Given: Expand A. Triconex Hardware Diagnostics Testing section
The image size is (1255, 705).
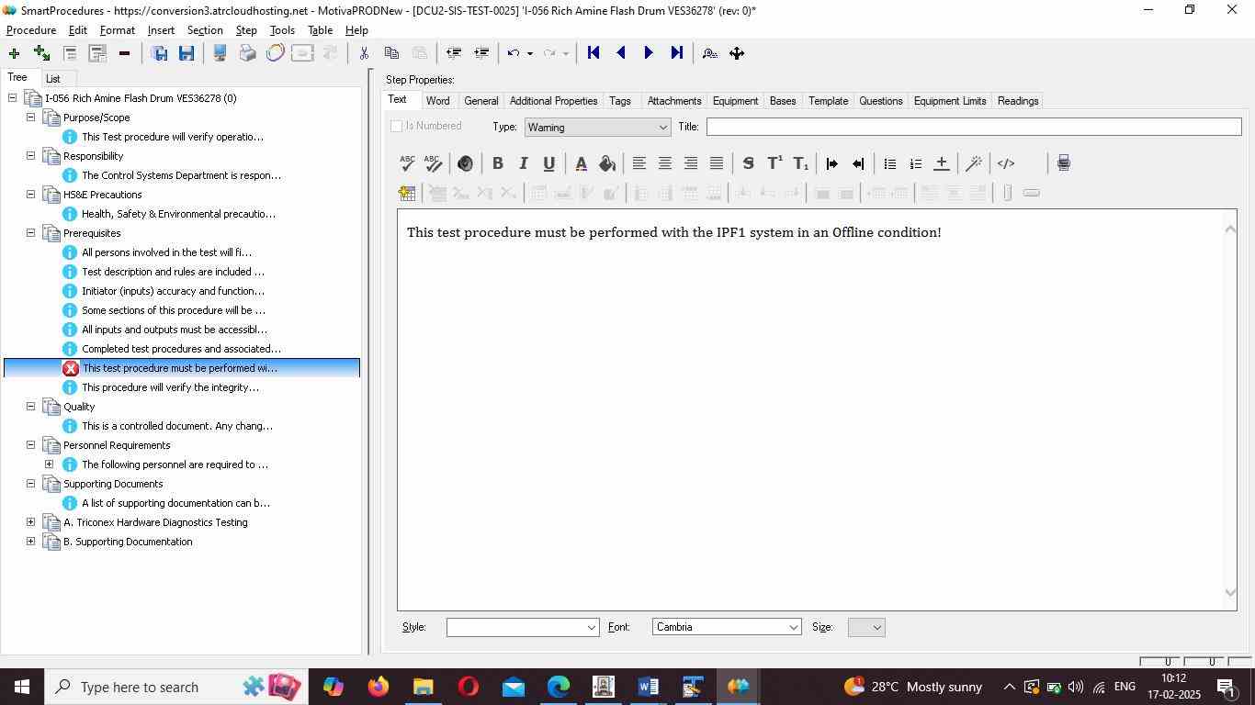Looking at the screenshot, I should point(30,522).
